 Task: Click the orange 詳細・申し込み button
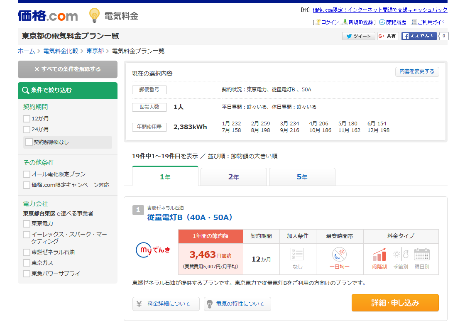(x=395, y=303)
